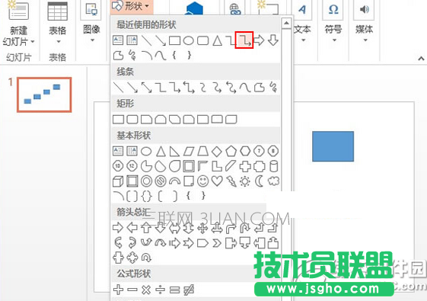Viewport: 427px width, 301px height.
Task: Select the oval in recently used shapes
Action: 188,40
